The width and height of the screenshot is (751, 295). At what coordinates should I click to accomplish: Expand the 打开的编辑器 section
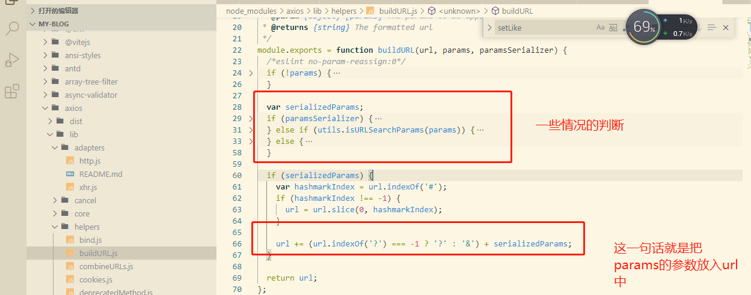coord(31,11)
